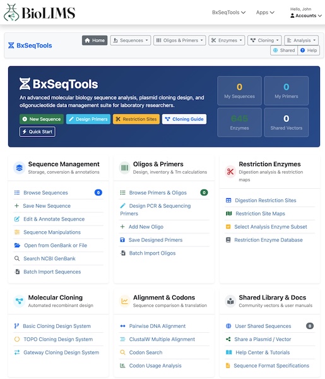Screen dimensions: 325x379
Task: Open the Shared toolbar item
Action: [284, 51]
